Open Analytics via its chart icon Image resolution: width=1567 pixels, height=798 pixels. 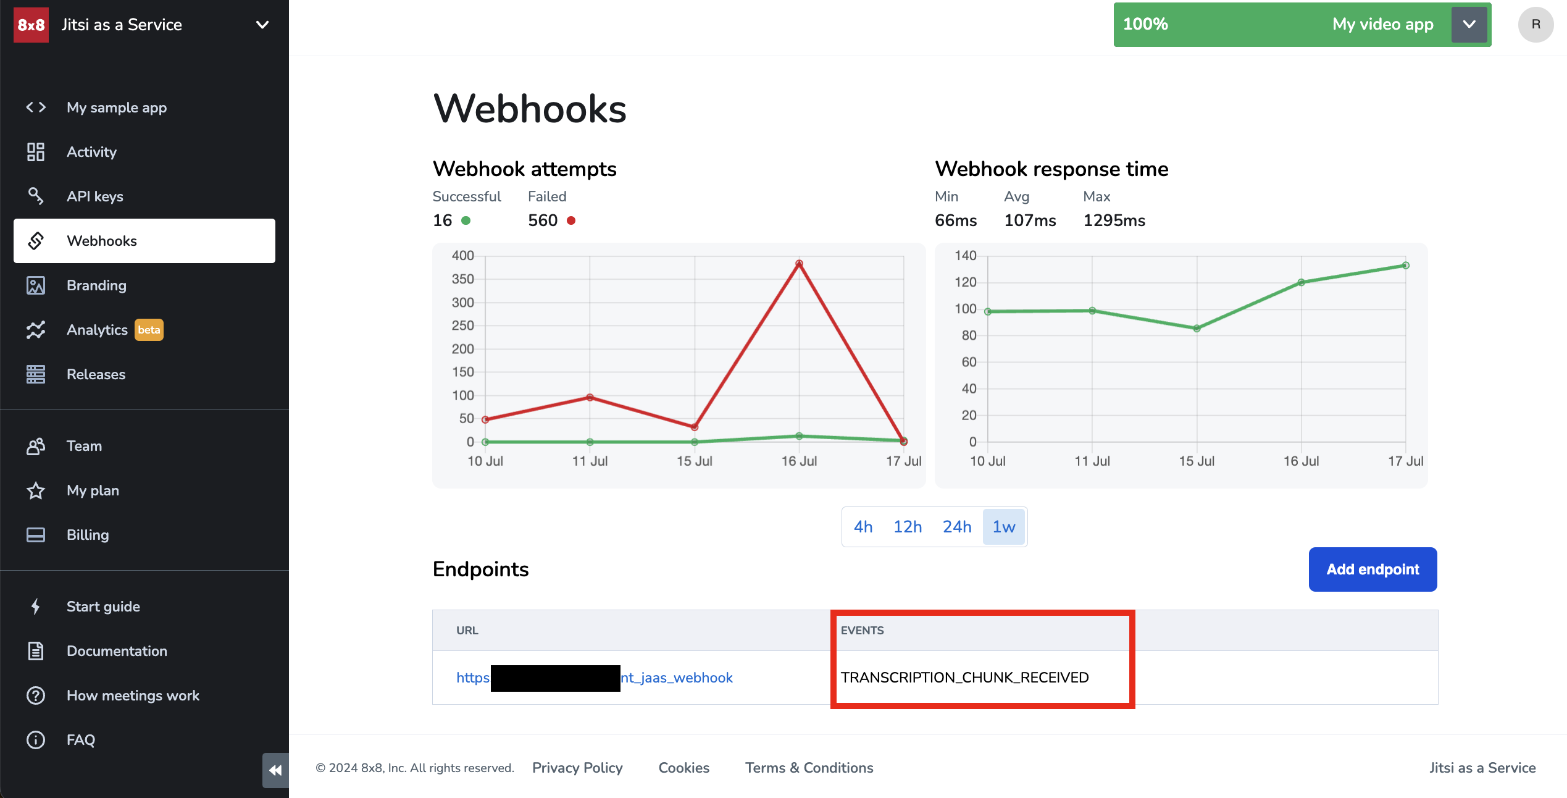tap(36, 330)
